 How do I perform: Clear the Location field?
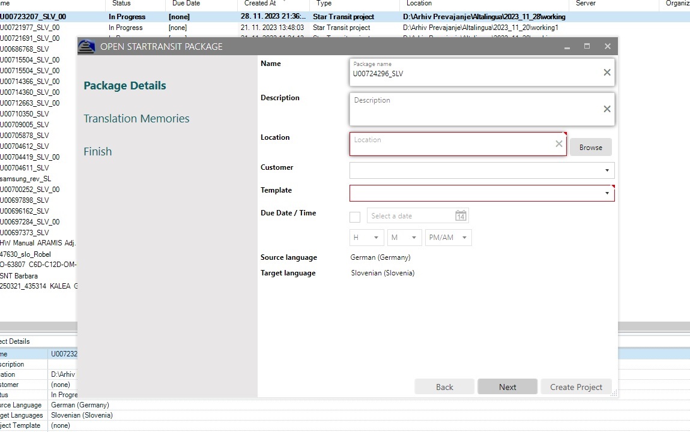coord(558,144)
